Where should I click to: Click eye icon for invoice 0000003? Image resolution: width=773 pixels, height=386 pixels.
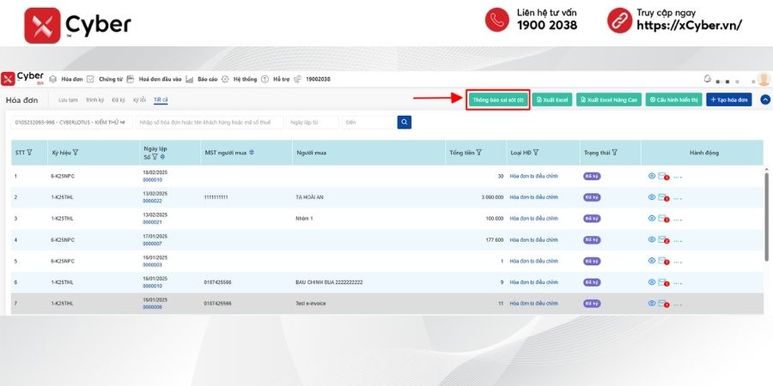click(x=651, y=261)
